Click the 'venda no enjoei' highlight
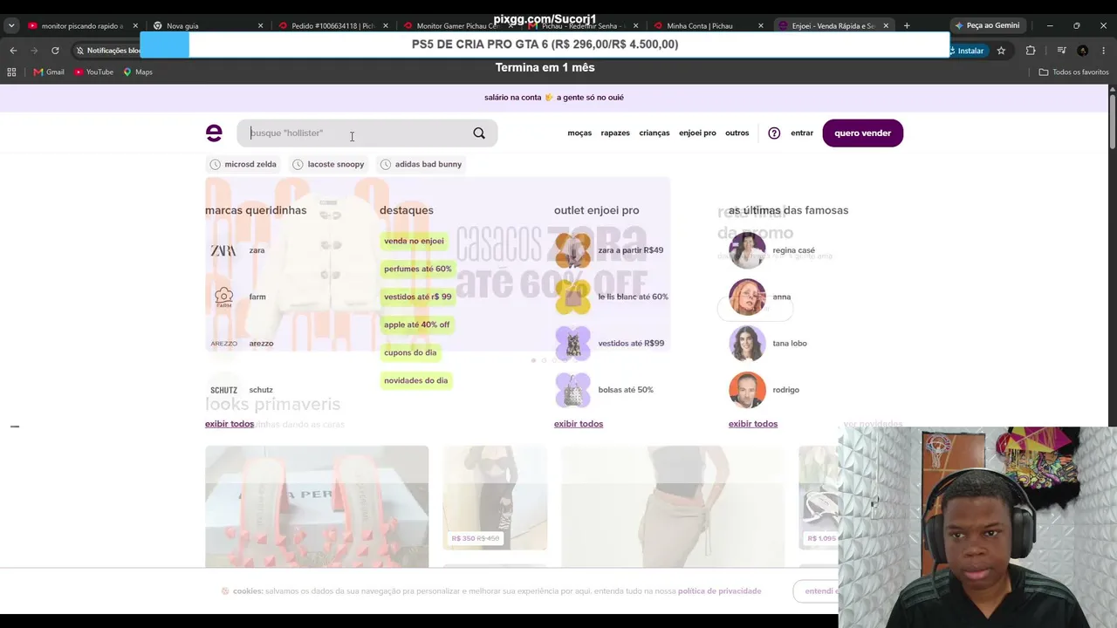The height and width of the screenshot is (628, 1117). tap(414, 241)
